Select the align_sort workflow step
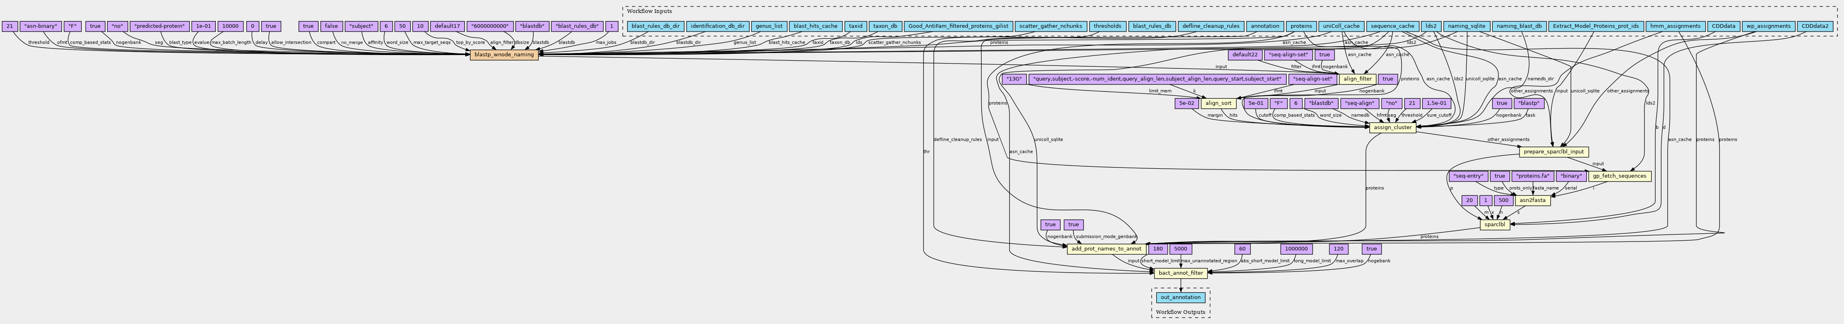 click(x=1219, y=104)
